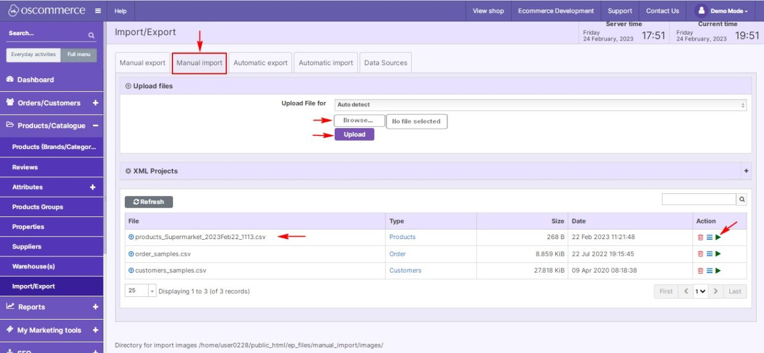The image size is (764, 353).
Task: Switch to Manual import tab
Action: click(x=199, y=63)
